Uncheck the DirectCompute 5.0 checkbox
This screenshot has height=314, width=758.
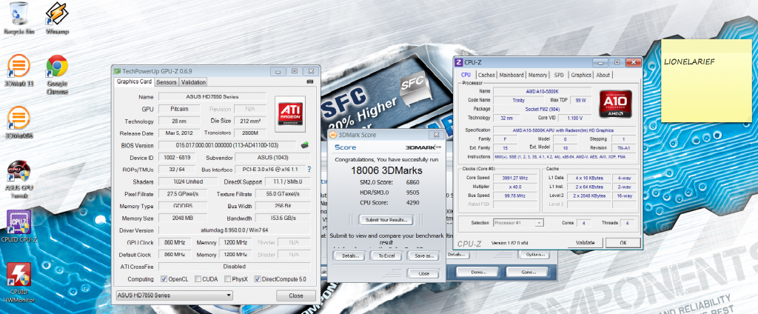pyautogui.click(x=258, y=279)
